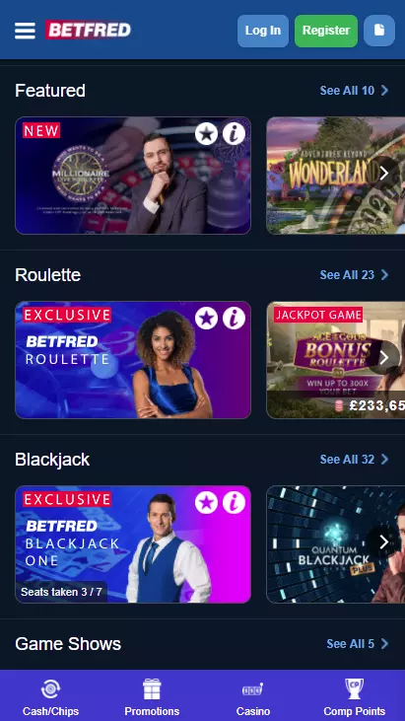Show next Blackjack games with arrow
405x721 pixels.
point(384,542)
